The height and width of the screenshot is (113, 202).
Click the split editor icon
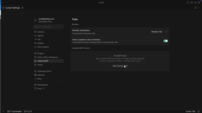click(x=196, y=8)
